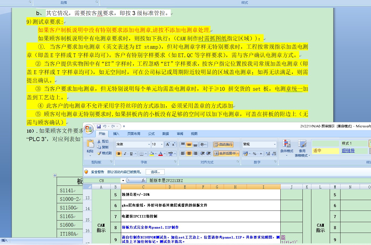This screenshot has width=371, height=245.
Task: Apply the 超链接 cell style
Action: pos(354,151)
